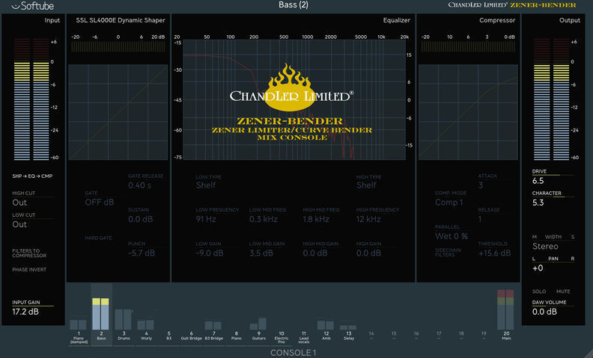Toggle Phase Invert

point(29,270)
